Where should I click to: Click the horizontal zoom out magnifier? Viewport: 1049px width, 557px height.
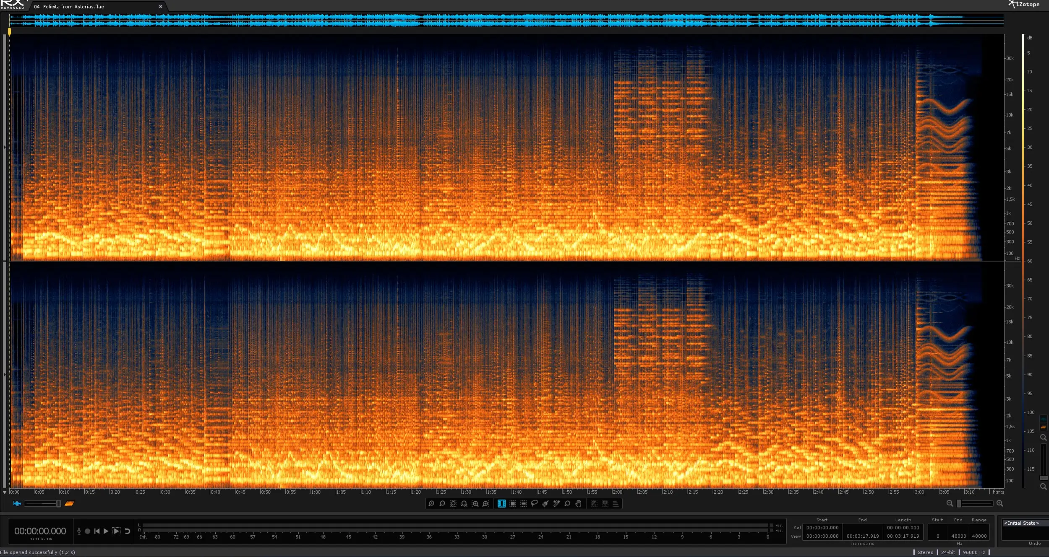click(950, 503)
